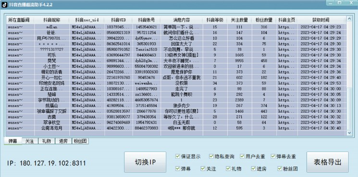The width and height of the screenshot is (358, 177).
Task: Uncheck the 用户去重 option
Action: pyautogui.click(x=242, y=156)
